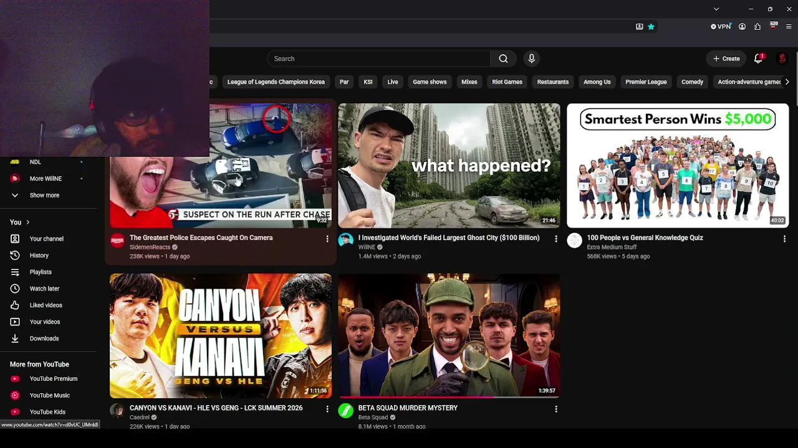
Task: Open options menu for General Knowledge Quiz video
Action: 784,238
